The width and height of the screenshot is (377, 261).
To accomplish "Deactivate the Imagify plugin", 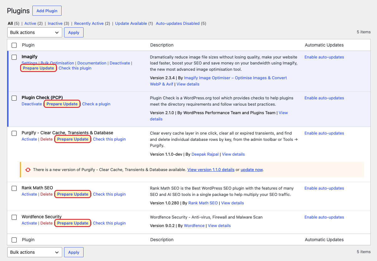I will point(120,63).
